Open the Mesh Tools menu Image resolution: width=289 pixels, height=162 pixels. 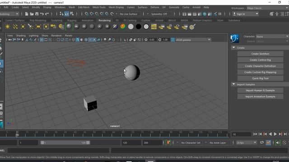[x=99, y=7]
